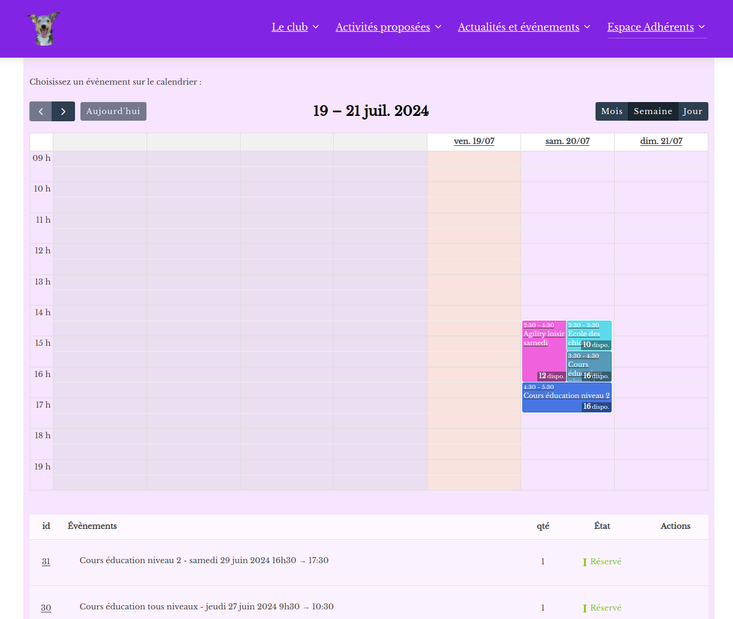
Task: Go to previous week with left chevron
Action: pyautogui.click(x=41, y=112)
